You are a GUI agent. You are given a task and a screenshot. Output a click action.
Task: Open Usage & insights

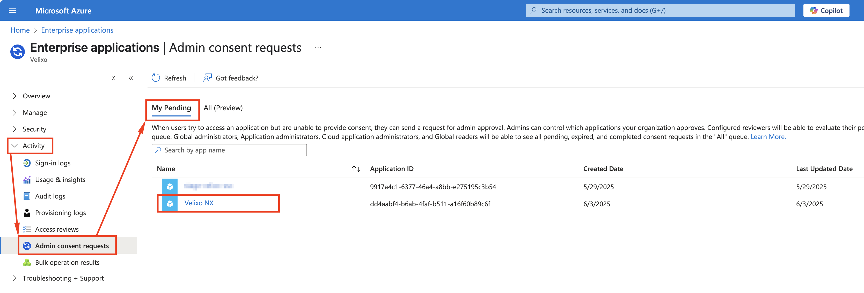click(60, 180)
